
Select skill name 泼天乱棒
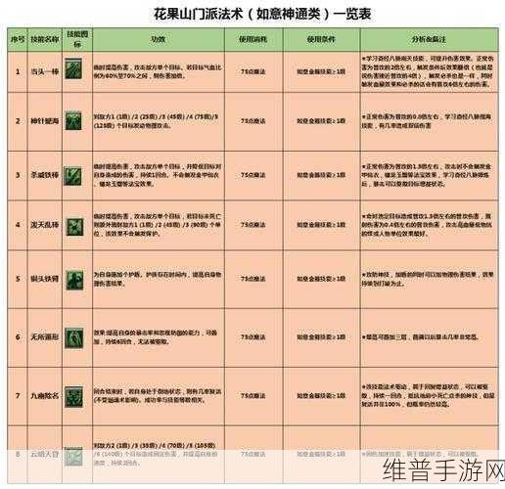pyautogui.click(x=45, y=225)
